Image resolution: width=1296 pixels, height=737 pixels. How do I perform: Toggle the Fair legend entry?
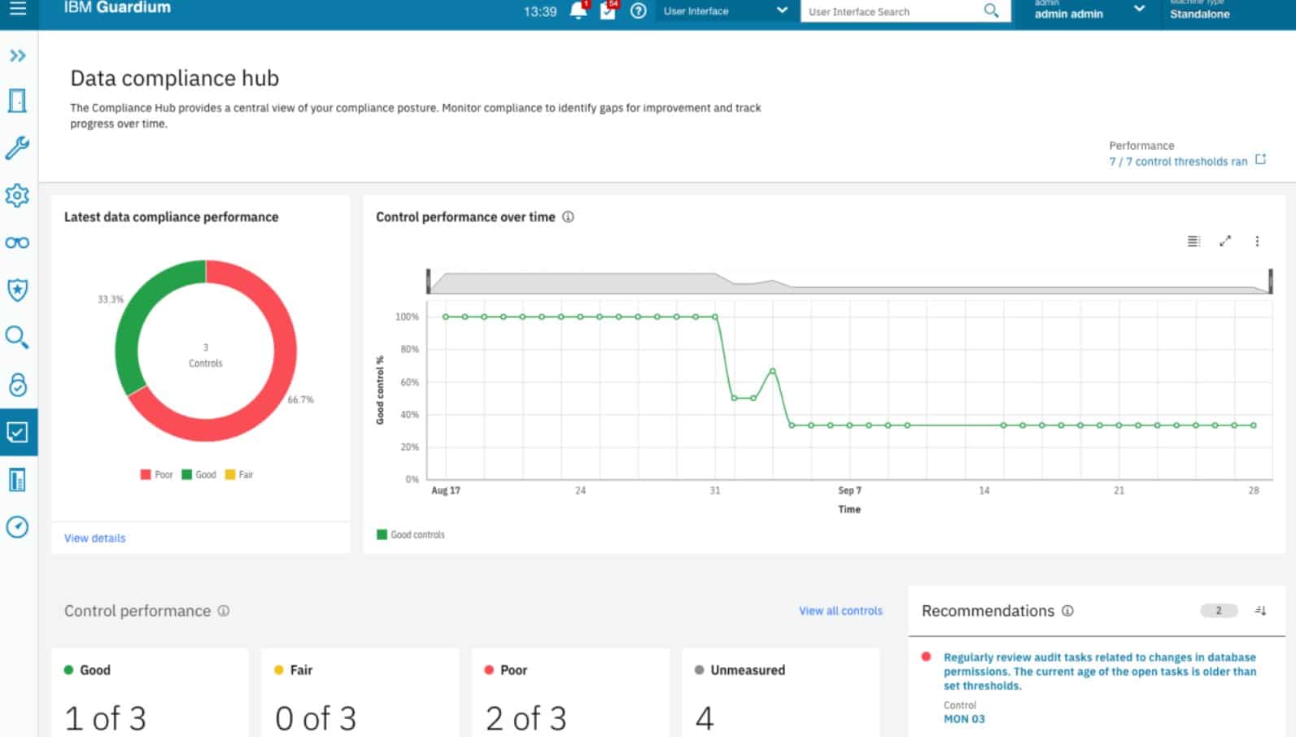tap(239, 474)
